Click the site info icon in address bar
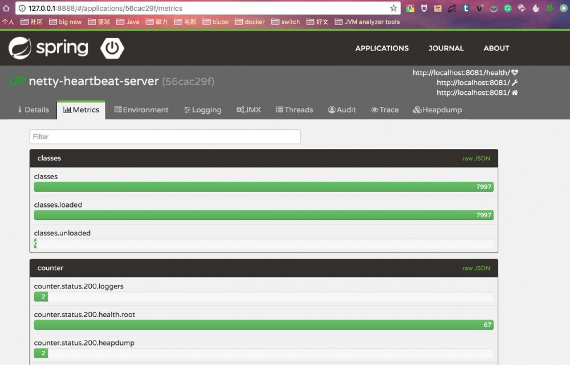570x365 pixels. 22,8
